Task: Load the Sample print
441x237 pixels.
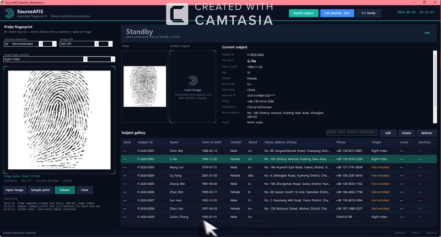Action: pos(40,190)
